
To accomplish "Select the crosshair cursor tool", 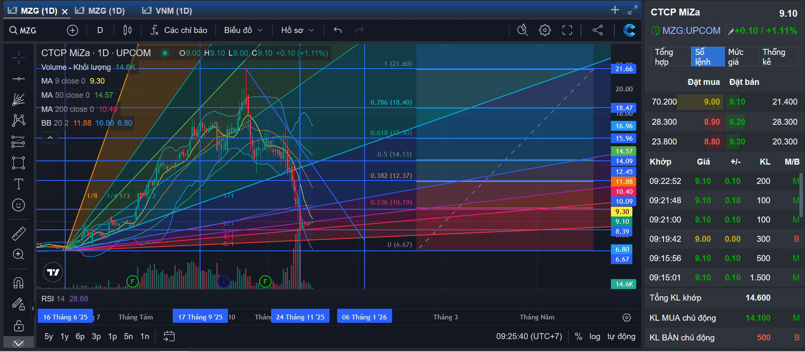I will pyautogui.click(x=18, y=57).
